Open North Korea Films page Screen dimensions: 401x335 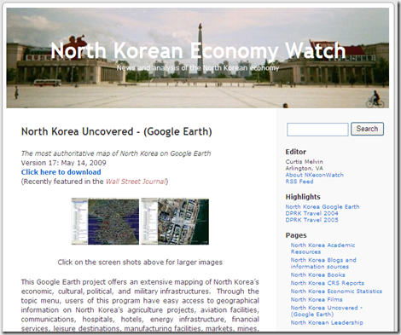pos(317,299)
